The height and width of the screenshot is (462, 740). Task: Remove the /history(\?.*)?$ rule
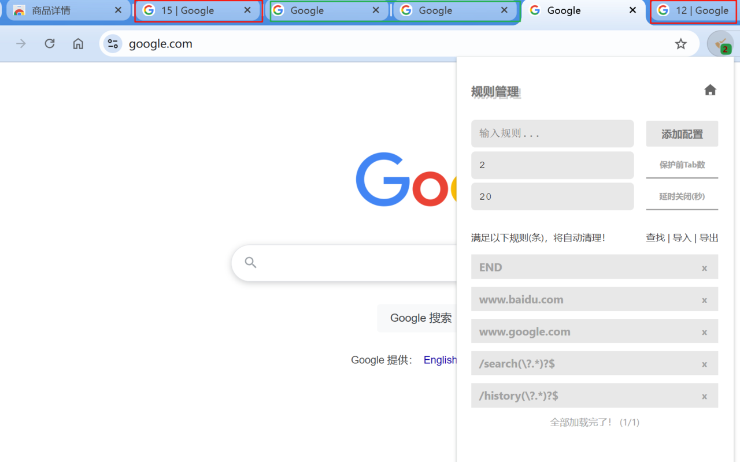(x=704, y=396)
